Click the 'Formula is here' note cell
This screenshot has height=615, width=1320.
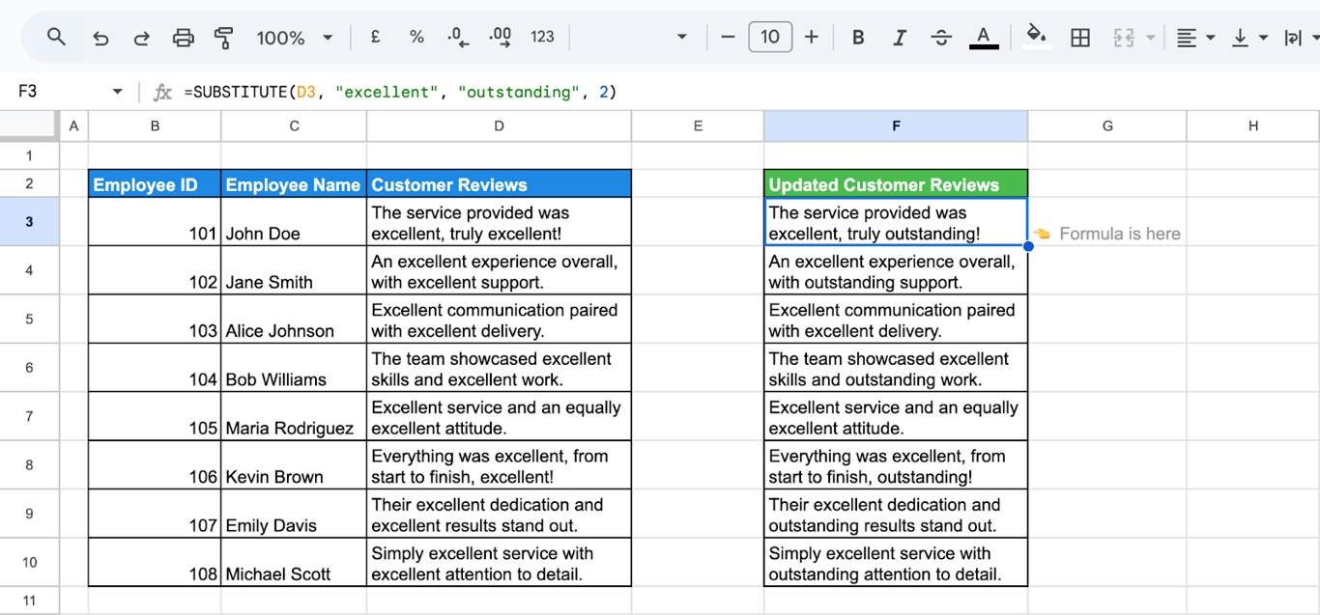click(x=1107, y=221)
